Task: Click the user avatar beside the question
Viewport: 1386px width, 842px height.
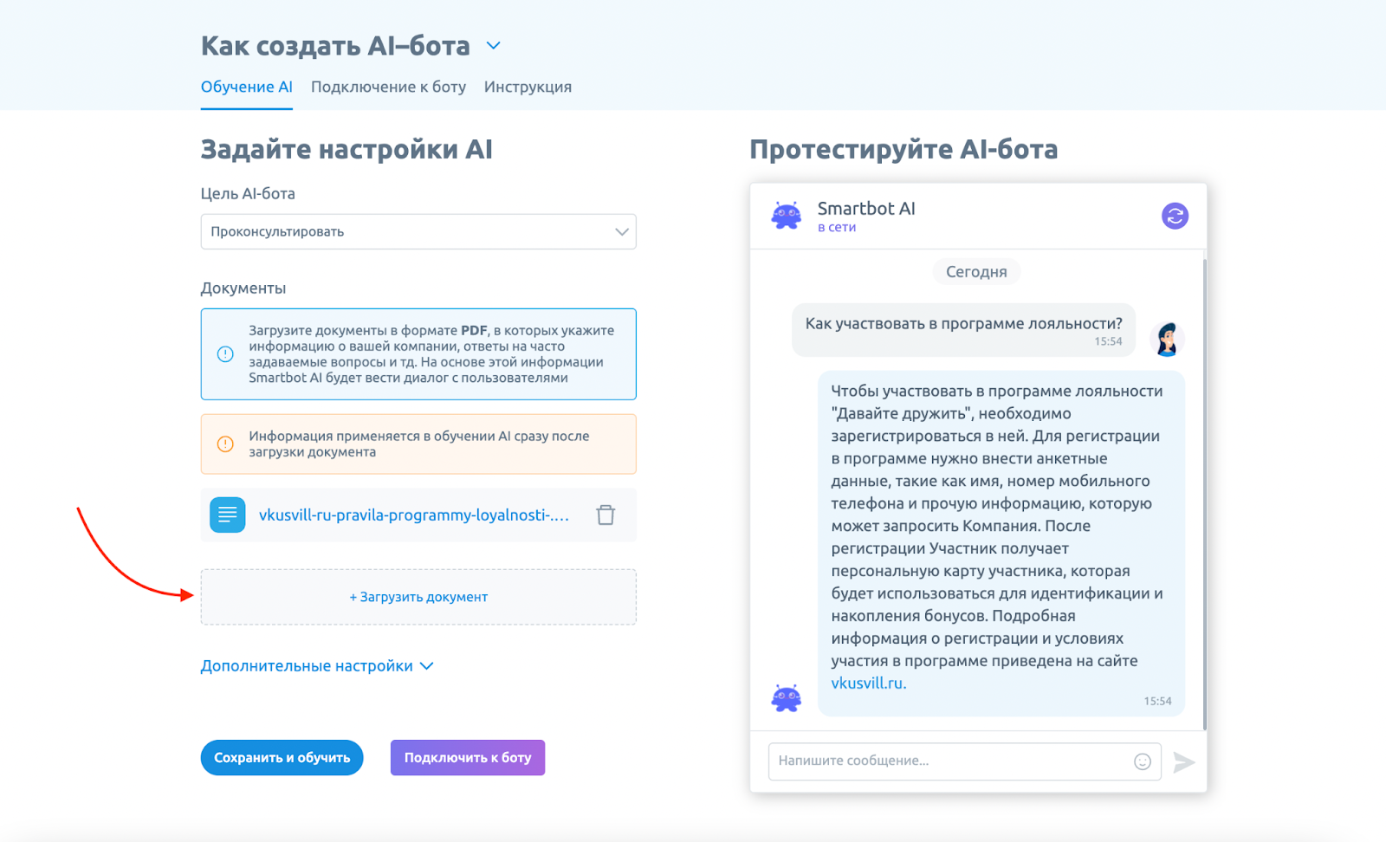Action: point(1167,339)
